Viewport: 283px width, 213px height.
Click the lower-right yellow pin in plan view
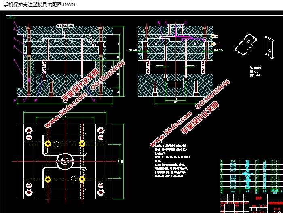click(82, 179)
